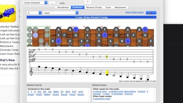Switch to the Chorderator tab
The width and height of the screenshot is (183, 103).
(63, 7)
